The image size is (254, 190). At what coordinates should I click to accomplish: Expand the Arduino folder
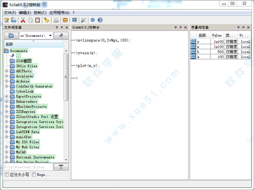click(x=7, y=81)
